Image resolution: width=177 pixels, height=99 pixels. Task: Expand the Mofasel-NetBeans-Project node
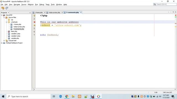pos(2,43)
